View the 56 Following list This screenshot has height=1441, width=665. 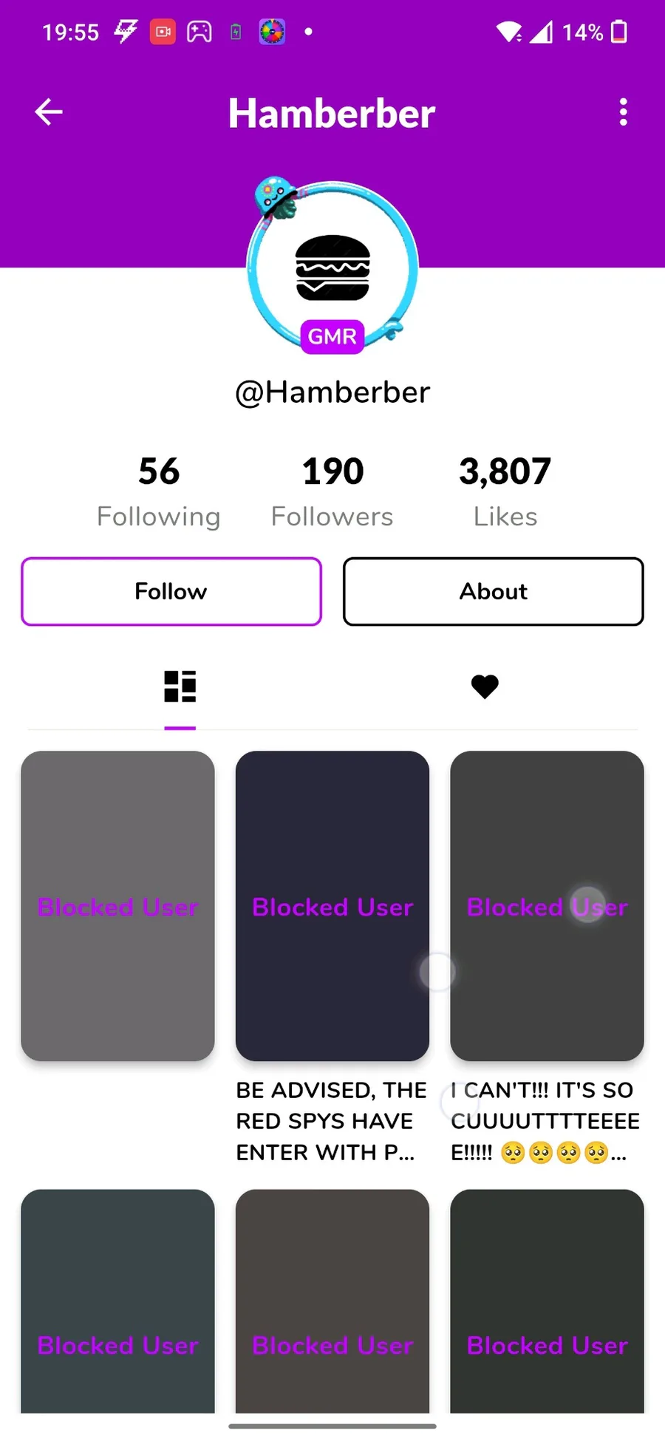pyautogui.click(x=159, y=491)
